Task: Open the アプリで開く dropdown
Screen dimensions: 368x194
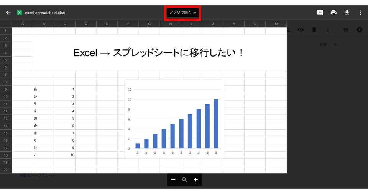Action: coord(182,13)
